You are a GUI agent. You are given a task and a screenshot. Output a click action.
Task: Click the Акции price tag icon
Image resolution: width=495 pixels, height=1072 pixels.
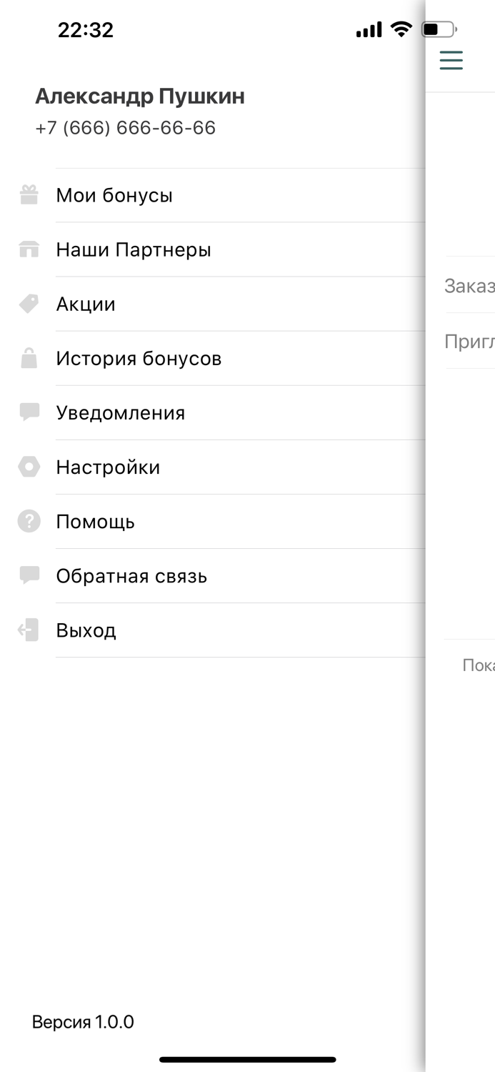click(x=28, y=303)
